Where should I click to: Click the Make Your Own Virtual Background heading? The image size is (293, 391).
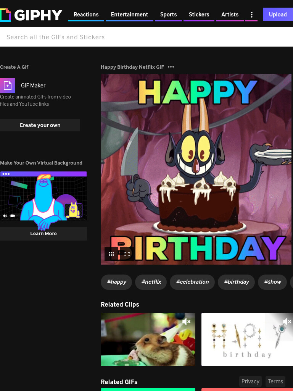pyautogui.click(x=41, y=163)
